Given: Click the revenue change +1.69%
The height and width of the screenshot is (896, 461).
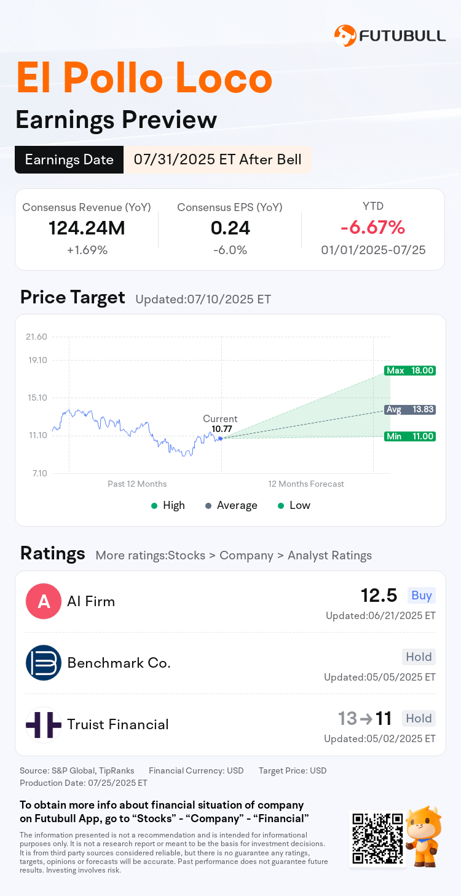Looking at the screenshot, I should pyautogui.click(x=87, y=250).
